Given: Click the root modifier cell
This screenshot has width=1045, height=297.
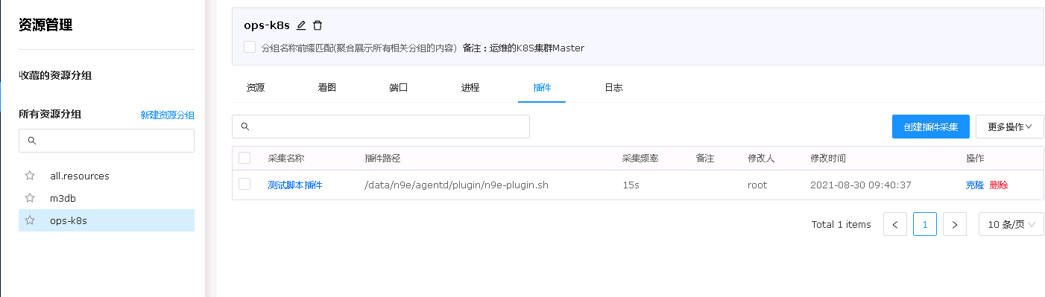Looking at the screenshot, I should 757,185.
